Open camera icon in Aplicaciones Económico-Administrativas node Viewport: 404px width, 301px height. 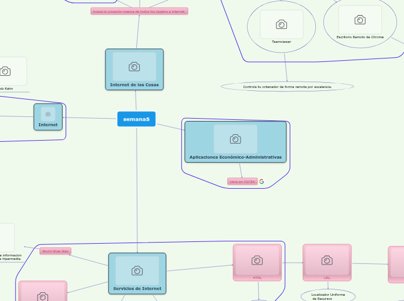(235, 139)
